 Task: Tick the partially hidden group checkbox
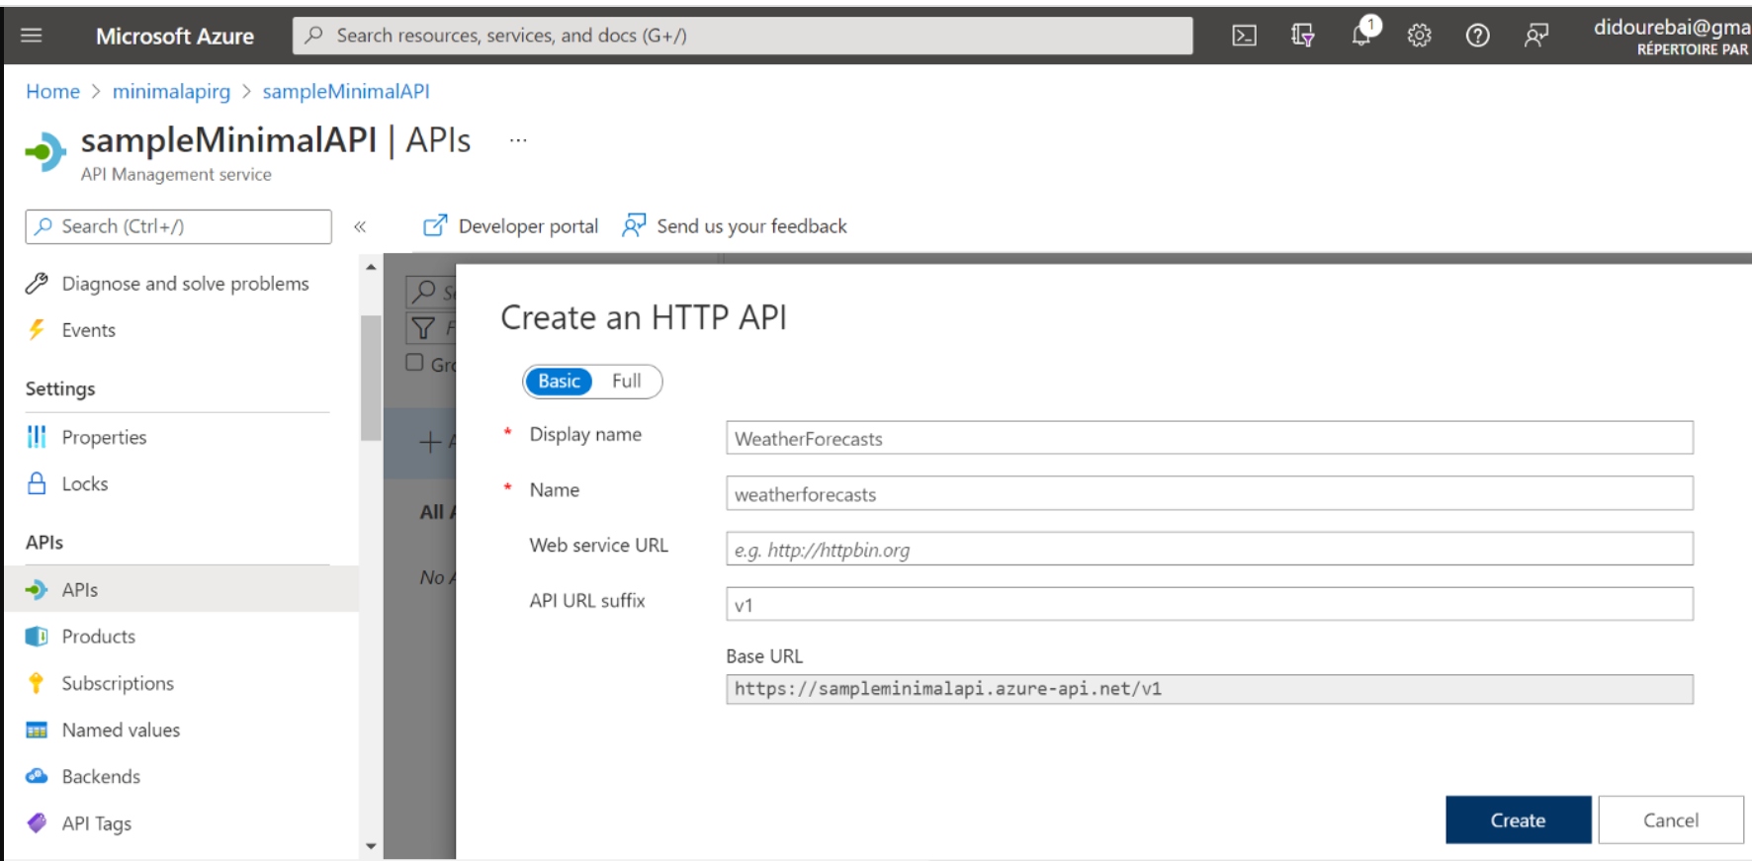(x=415, y=363)
